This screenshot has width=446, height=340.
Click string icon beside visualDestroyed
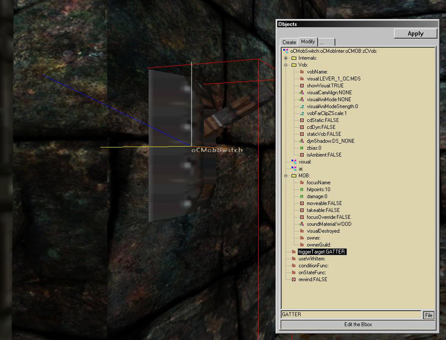tap(302, 231)
